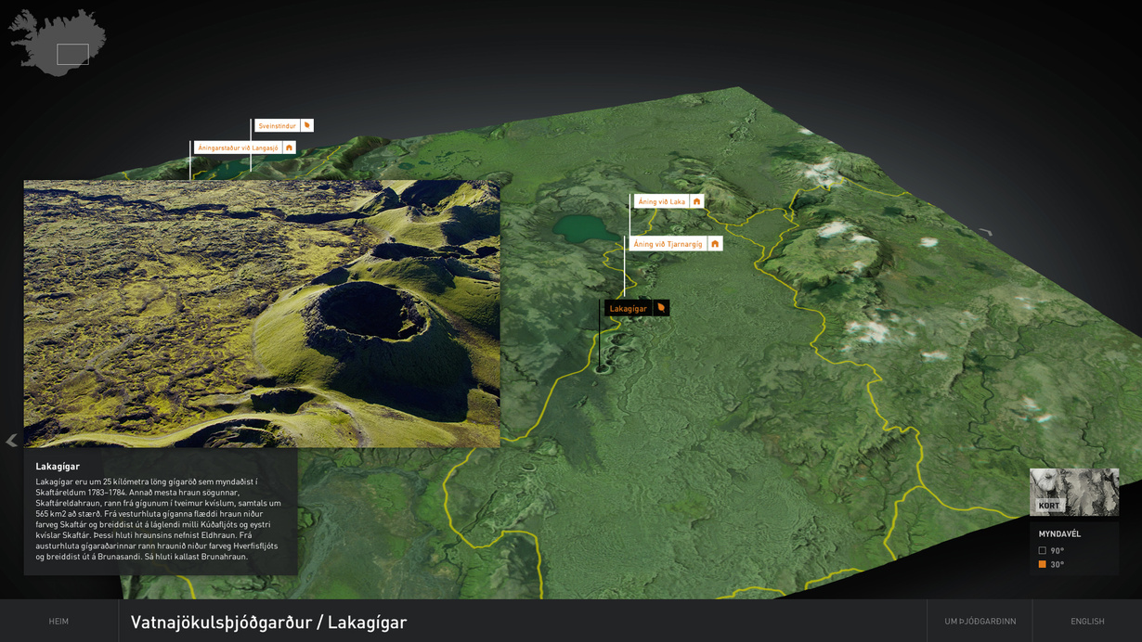
Task: Switch map style via KORT thumbnail
Action: tap(1073, 492)
